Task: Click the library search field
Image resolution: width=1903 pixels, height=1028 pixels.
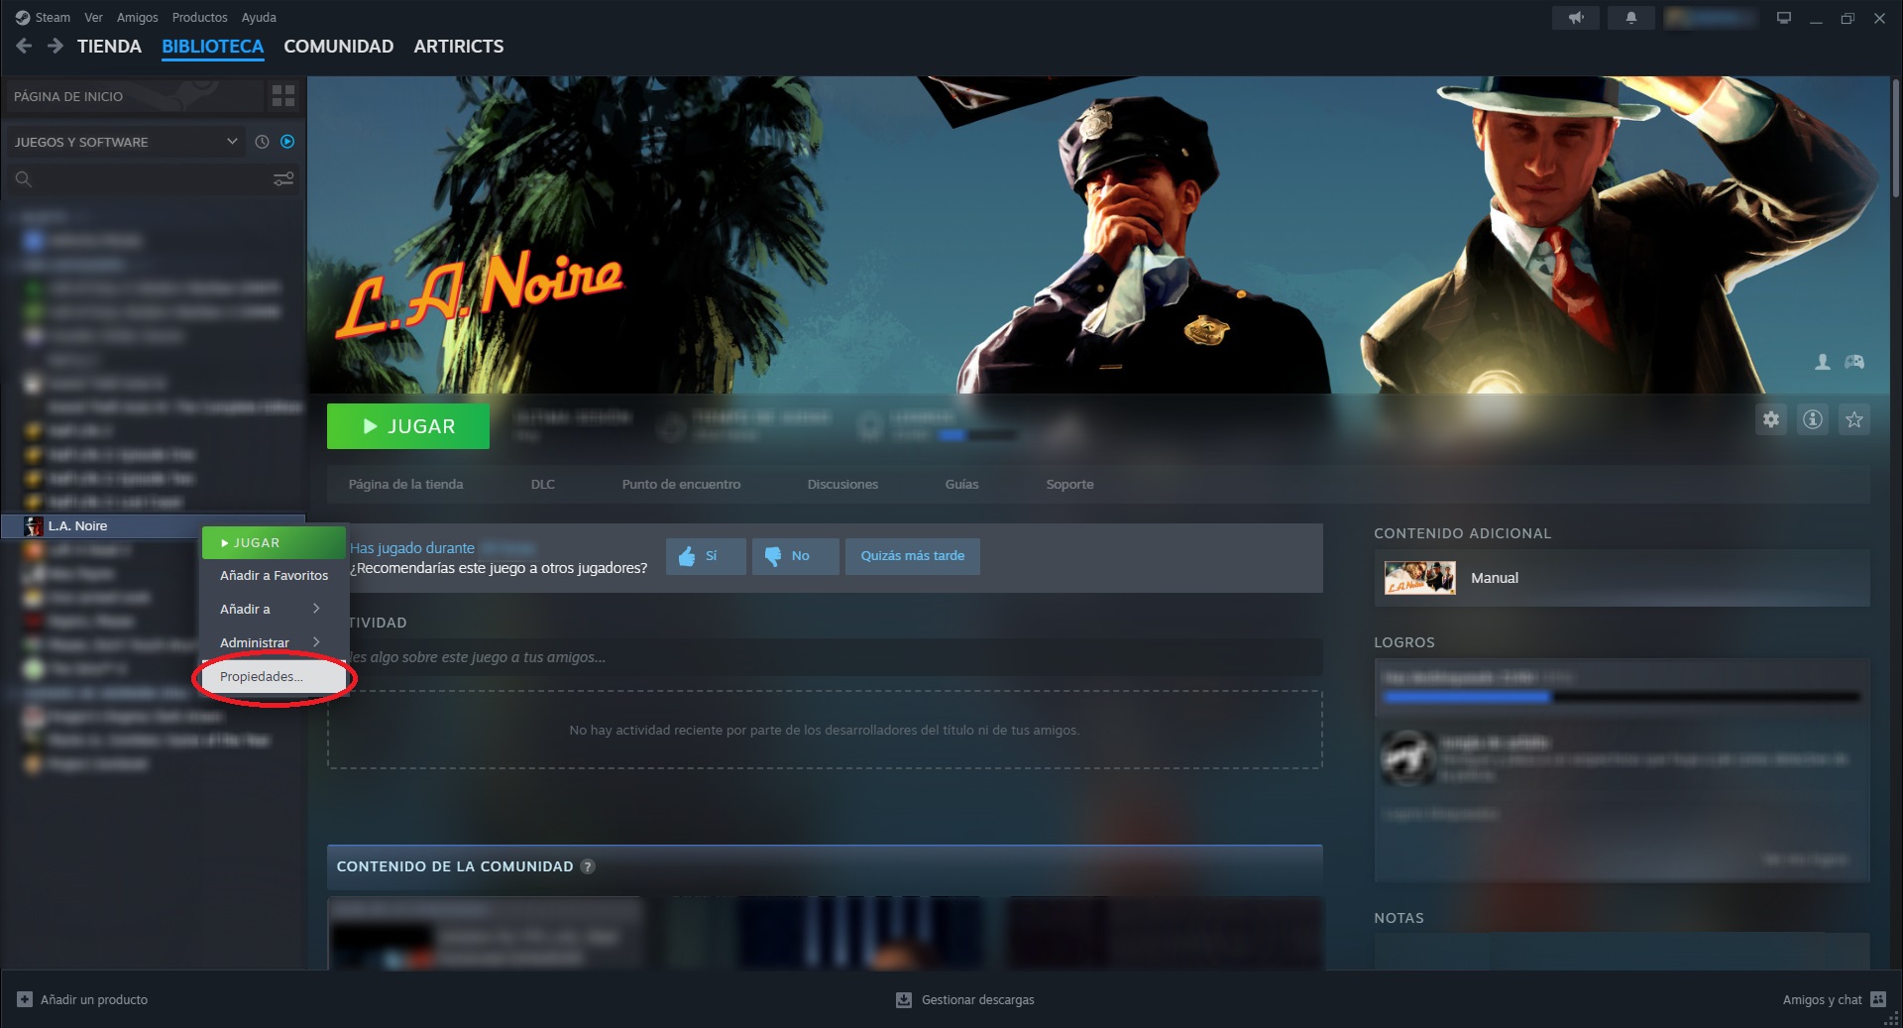Action: [x=139, y=179]
